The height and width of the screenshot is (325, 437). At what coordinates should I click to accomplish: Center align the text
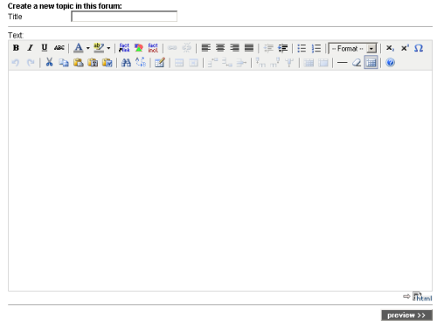(x=220, y=48)
